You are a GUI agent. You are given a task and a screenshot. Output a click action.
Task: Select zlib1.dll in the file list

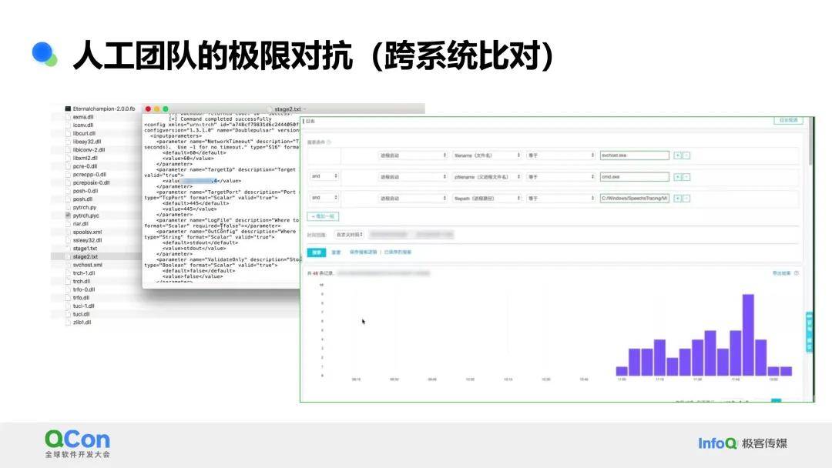[82, 323]
